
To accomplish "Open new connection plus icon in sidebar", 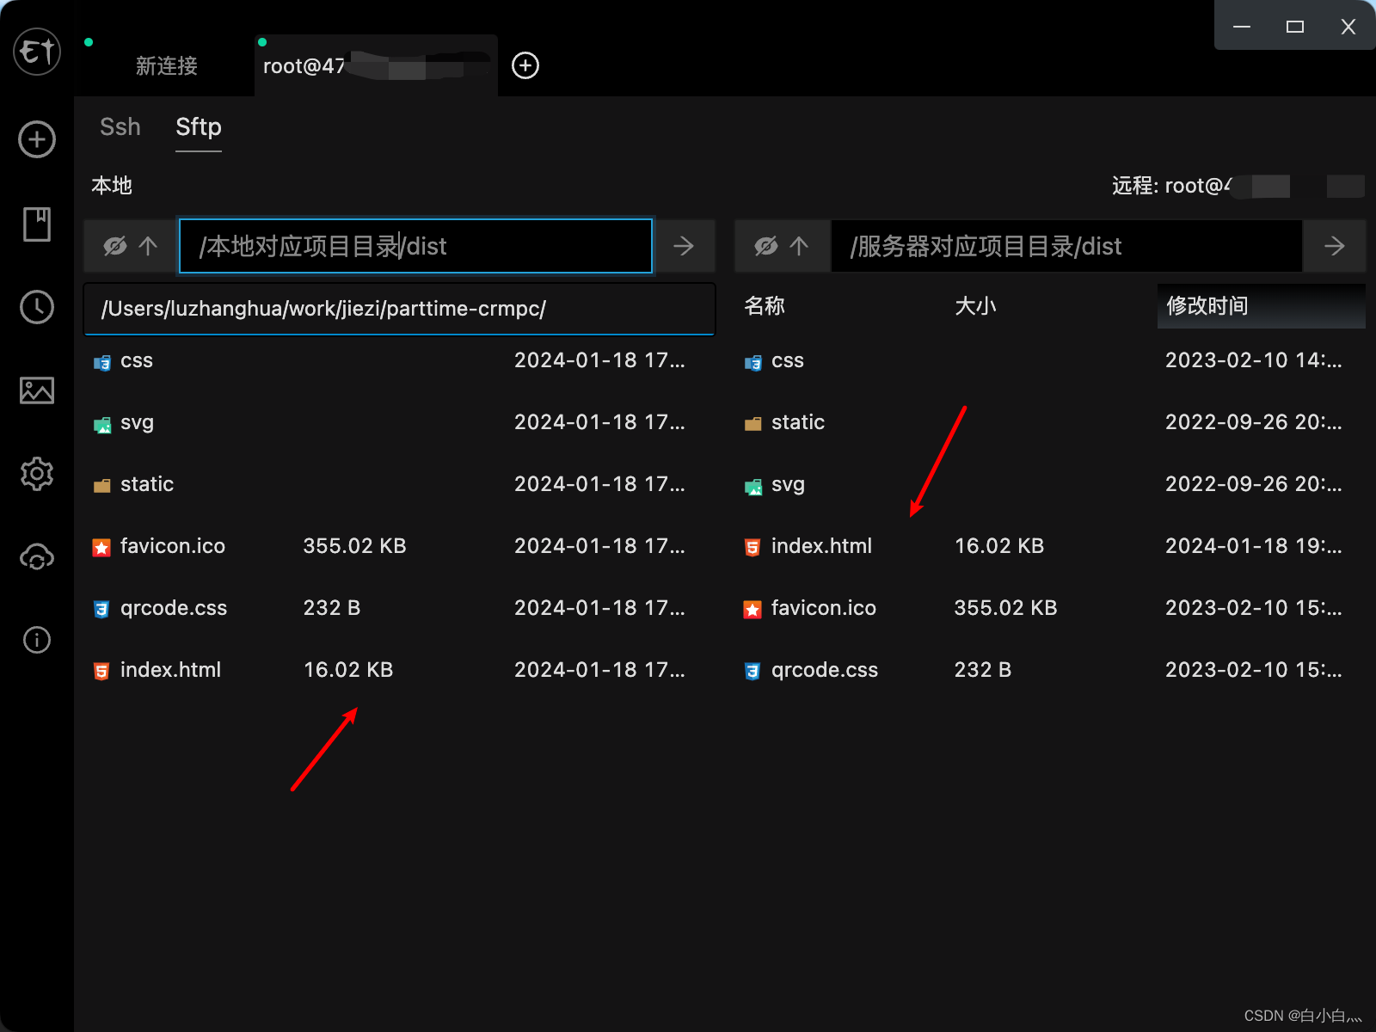I will coord(37,139).
